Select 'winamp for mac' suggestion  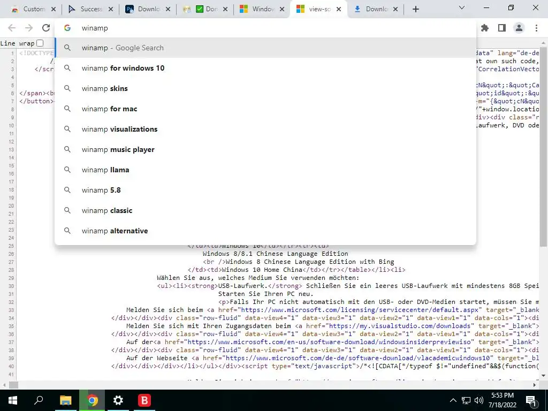pos(265,109)
